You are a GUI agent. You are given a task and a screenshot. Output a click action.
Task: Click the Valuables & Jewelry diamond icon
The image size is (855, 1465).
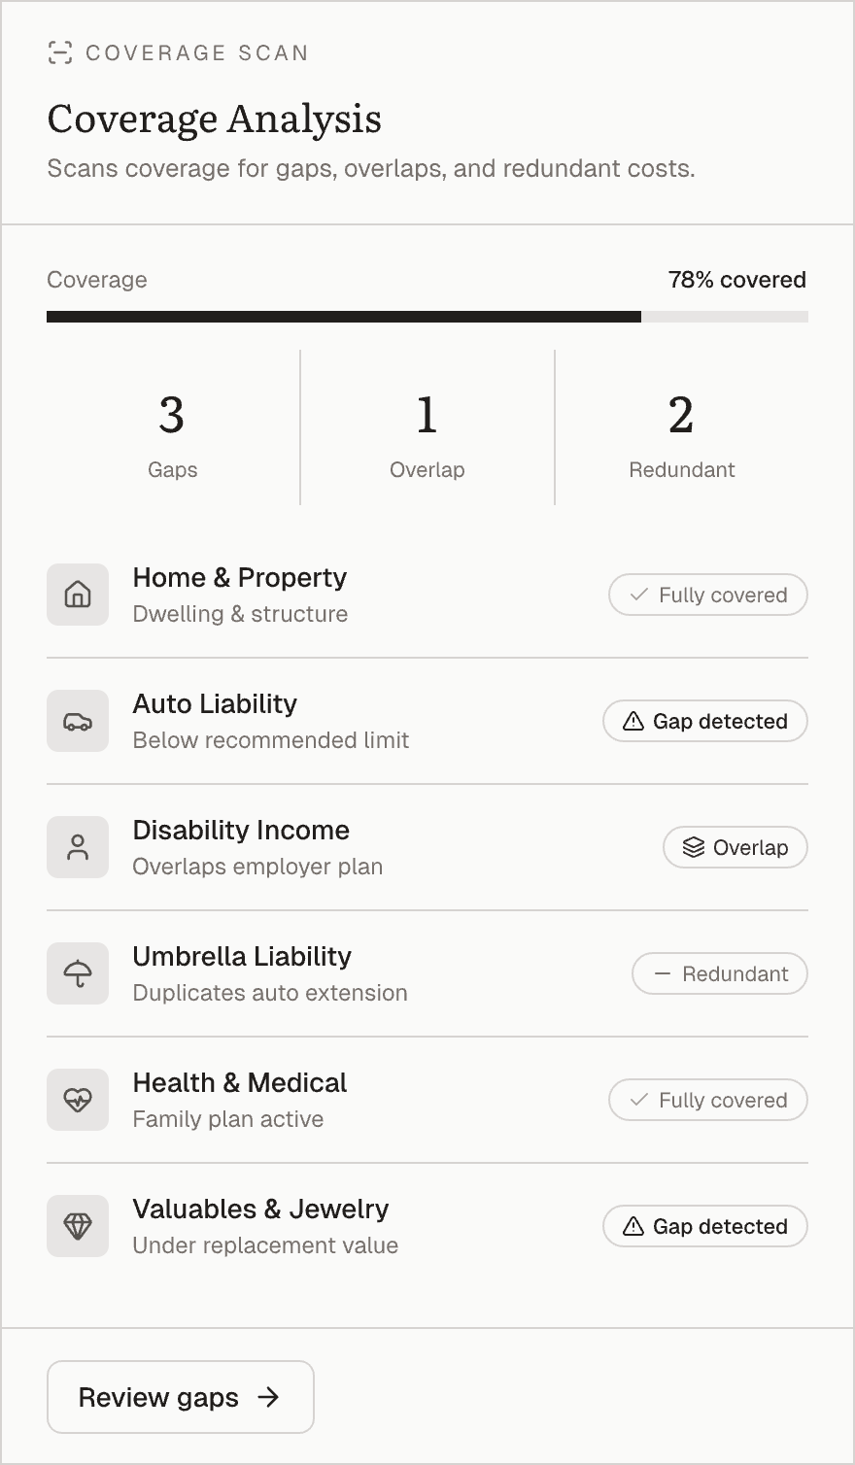tap(78, 1226)
